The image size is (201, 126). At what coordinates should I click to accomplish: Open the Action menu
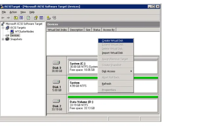13,12
